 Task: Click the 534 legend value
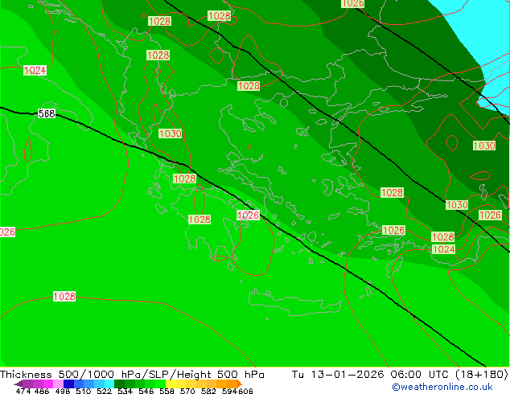coord(125,391)
